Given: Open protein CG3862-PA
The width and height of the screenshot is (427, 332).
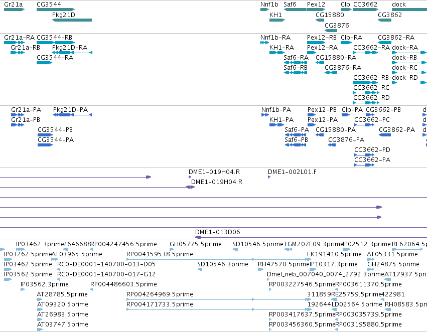Looking at the screenshot, I should click(x=385, y=135).
